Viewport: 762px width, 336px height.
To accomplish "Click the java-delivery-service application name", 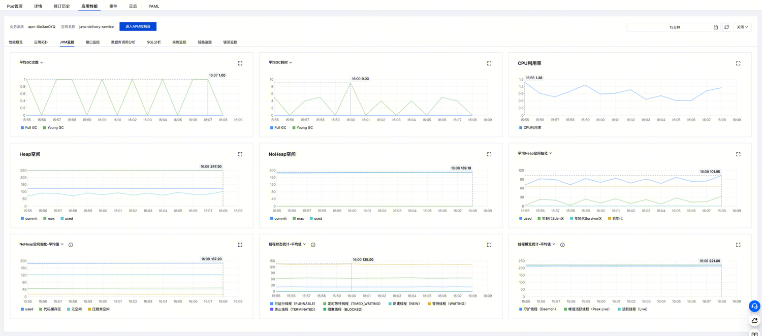I will [97, 27].
